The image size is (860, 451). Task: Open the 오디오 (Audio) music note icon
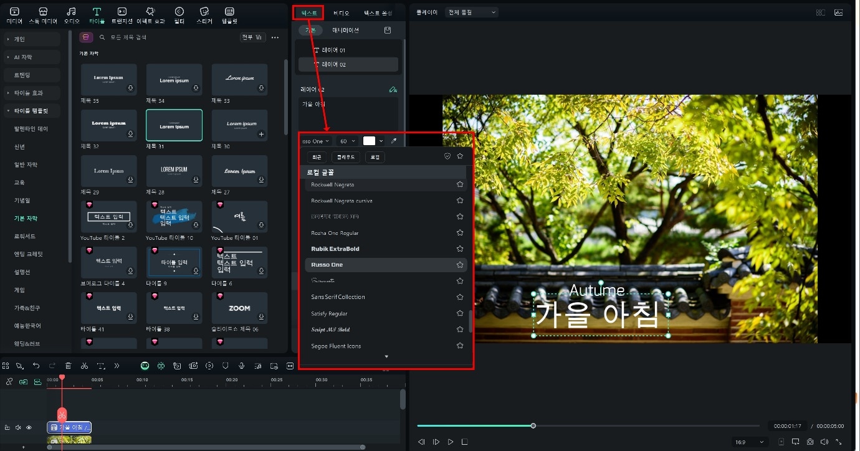(72, 11)
